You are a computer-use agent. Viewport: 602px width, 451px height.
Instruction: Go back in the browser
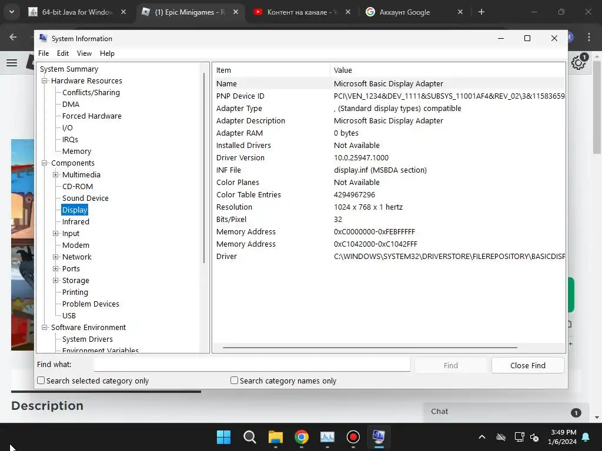click(13, 37)
